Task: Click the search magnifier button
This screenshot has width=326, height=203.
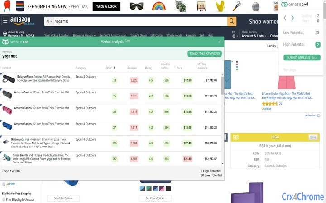Action: [x=232, y=21]
